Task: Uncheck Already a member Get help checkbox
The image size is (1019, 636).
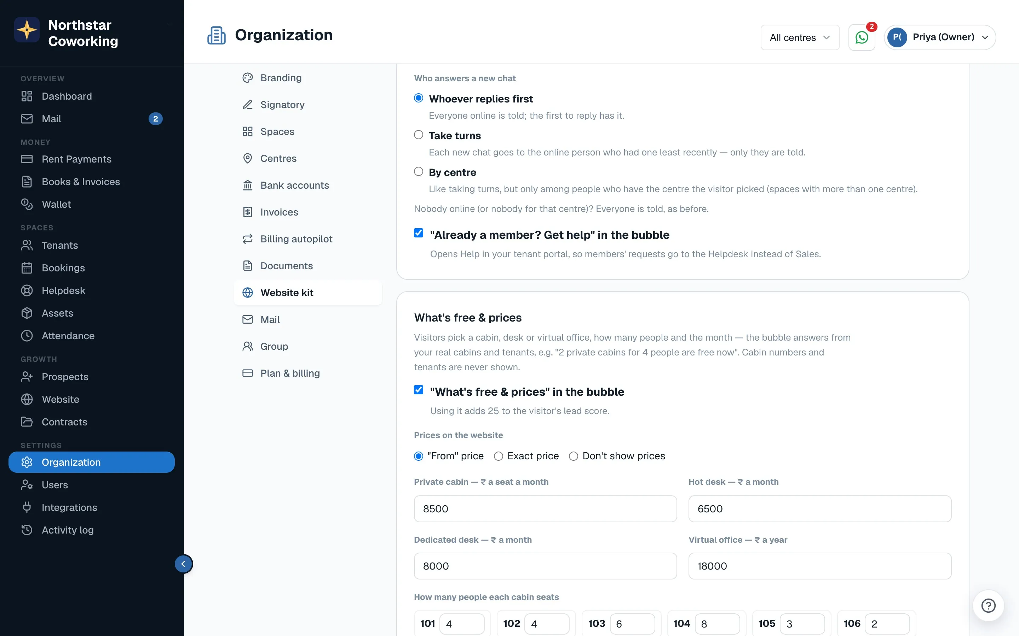Action: 419,233
